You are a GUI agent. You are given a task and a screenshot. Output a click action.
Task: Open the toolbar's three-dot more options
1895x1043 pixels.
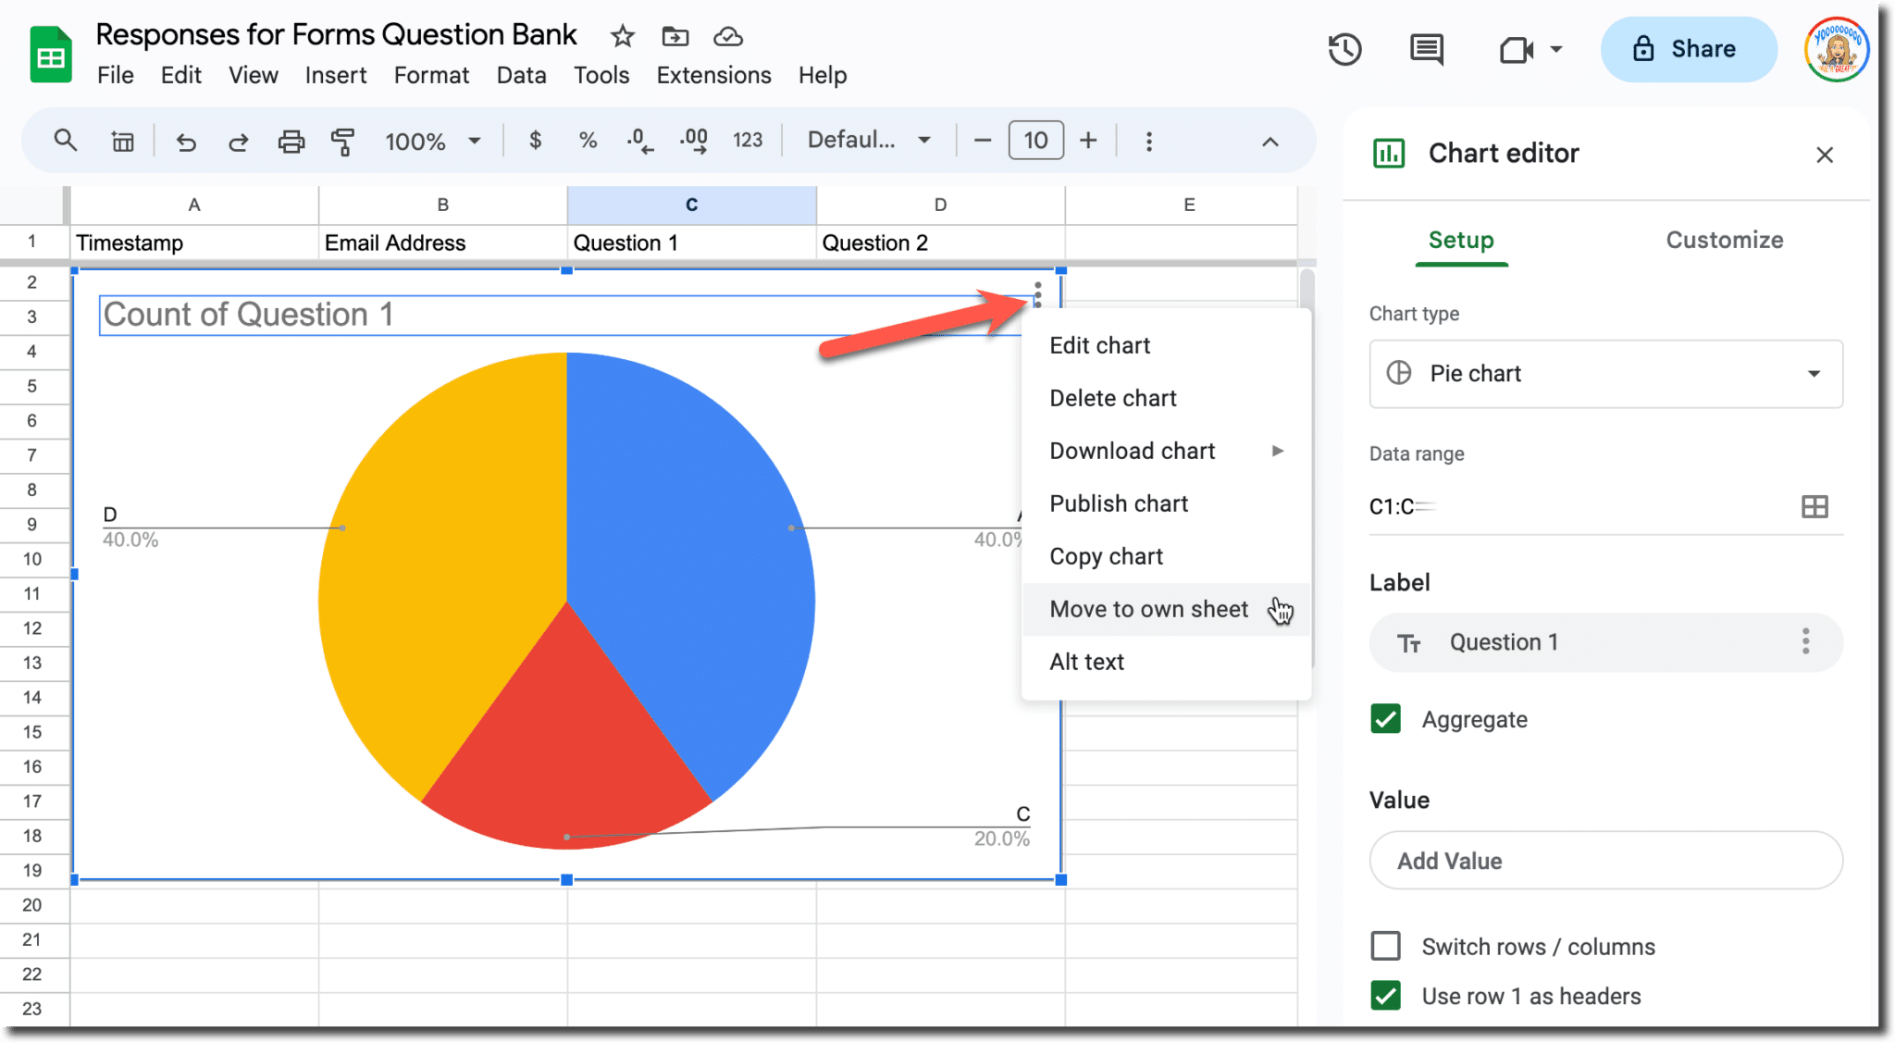click(1149, 142)
